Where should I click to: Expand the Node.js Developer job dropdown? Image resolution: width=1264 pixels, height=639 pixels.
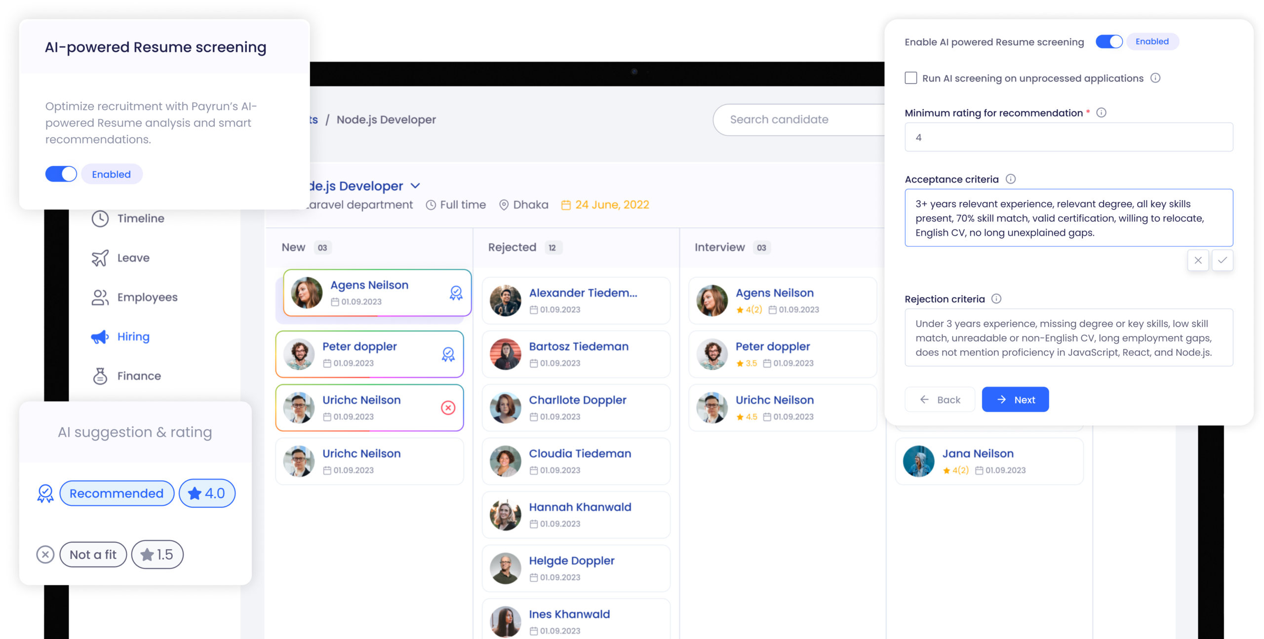click(x=415, y=186)
